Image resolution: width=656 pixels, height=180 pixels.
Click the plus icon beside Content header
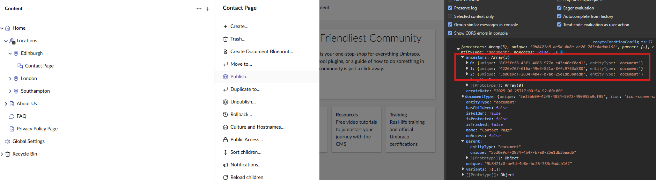208,9
